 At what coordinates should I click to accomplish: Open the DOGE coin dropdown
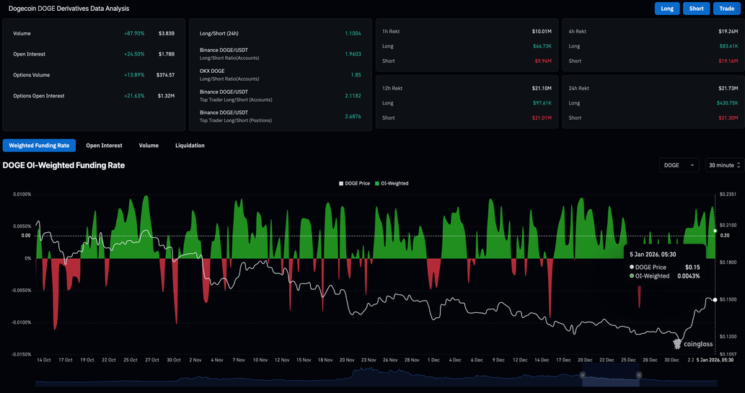pos(679,165)
